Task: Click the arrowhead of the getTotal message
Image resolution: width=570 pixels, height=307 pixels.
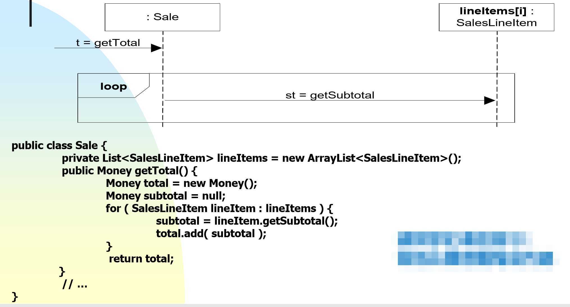Action: click(x=156, y=48)
